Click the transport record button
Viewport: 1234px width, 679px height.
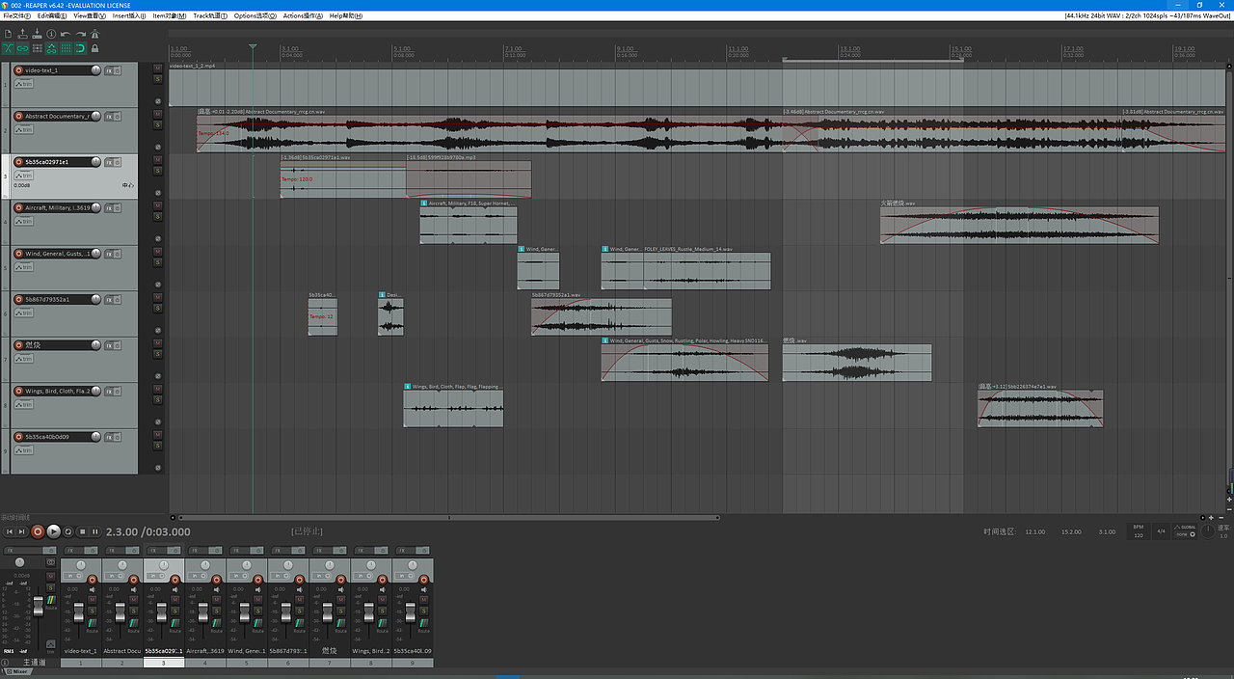38,531
